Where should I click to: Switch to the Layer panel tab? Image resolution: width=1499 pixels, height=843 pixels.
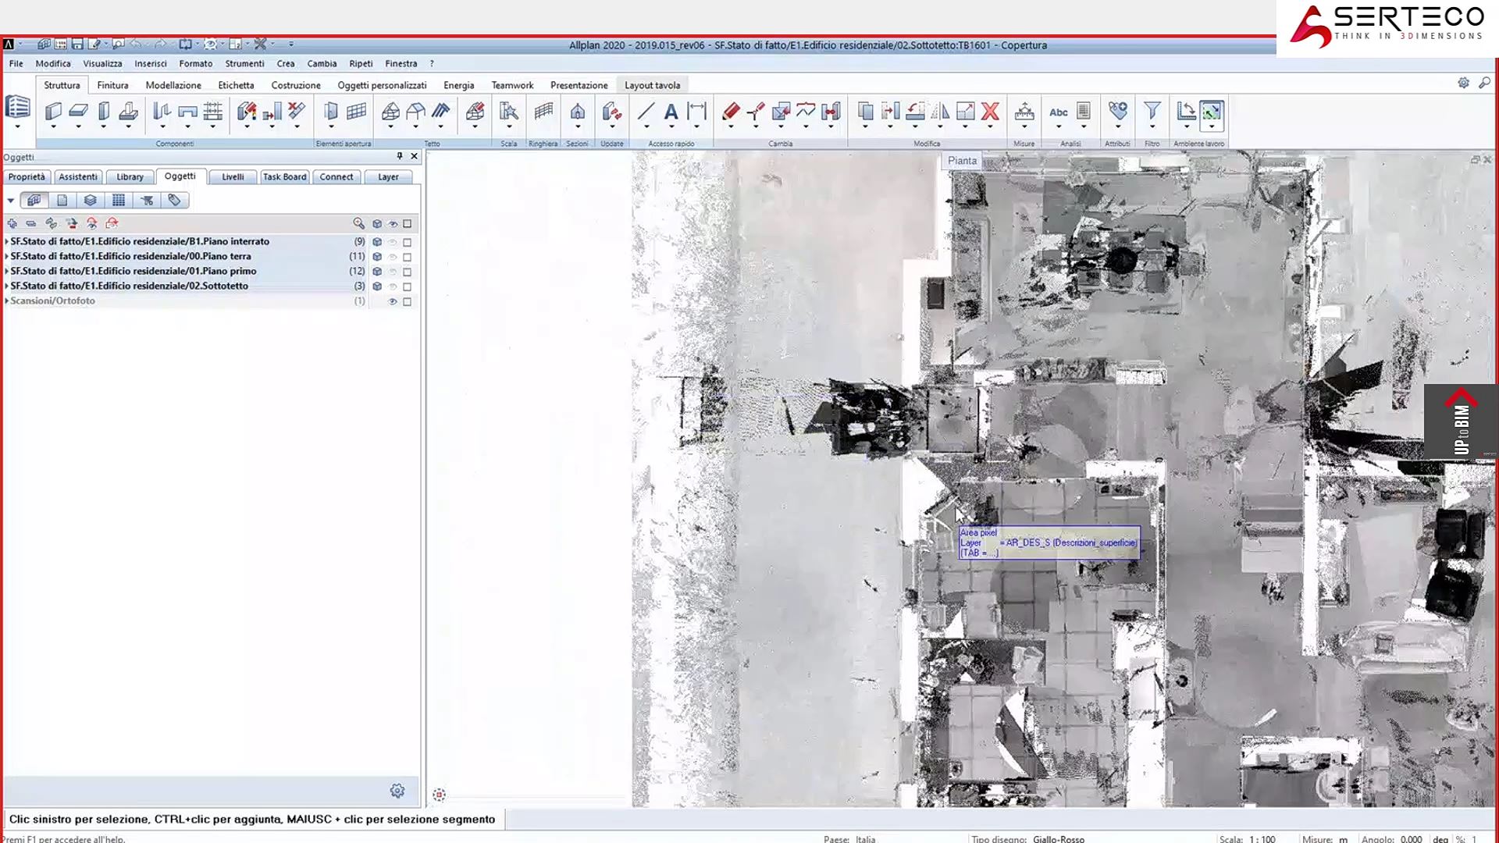pos(388,177)
